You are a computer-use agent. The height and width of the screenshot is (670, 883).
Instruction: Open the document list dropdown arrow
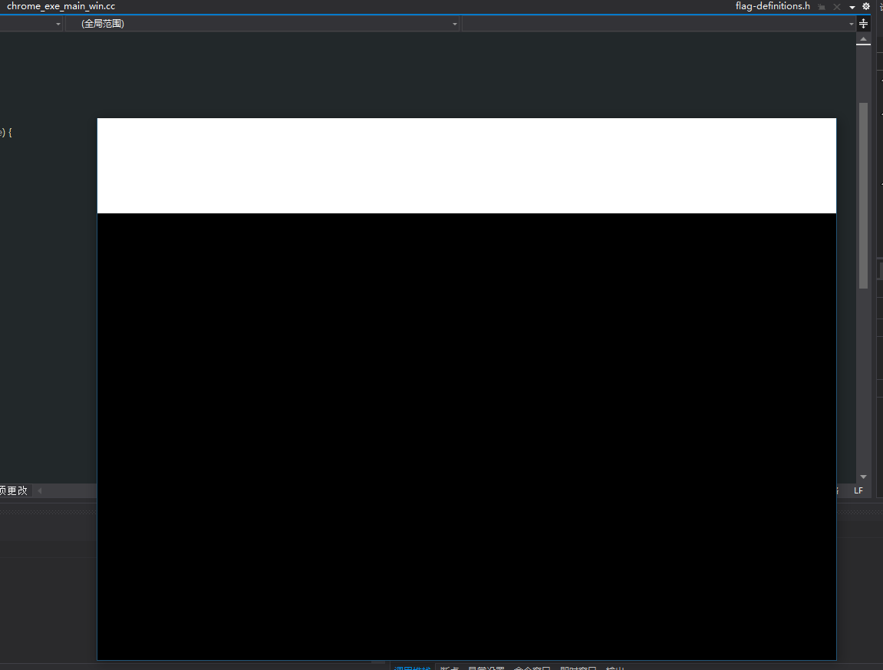tap(852, 8)
